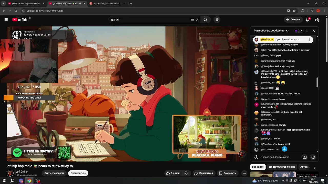The image size is (328, 184).
Task: Mute the lofi tab via speaker icon
Action: click(x=80, y=4)
